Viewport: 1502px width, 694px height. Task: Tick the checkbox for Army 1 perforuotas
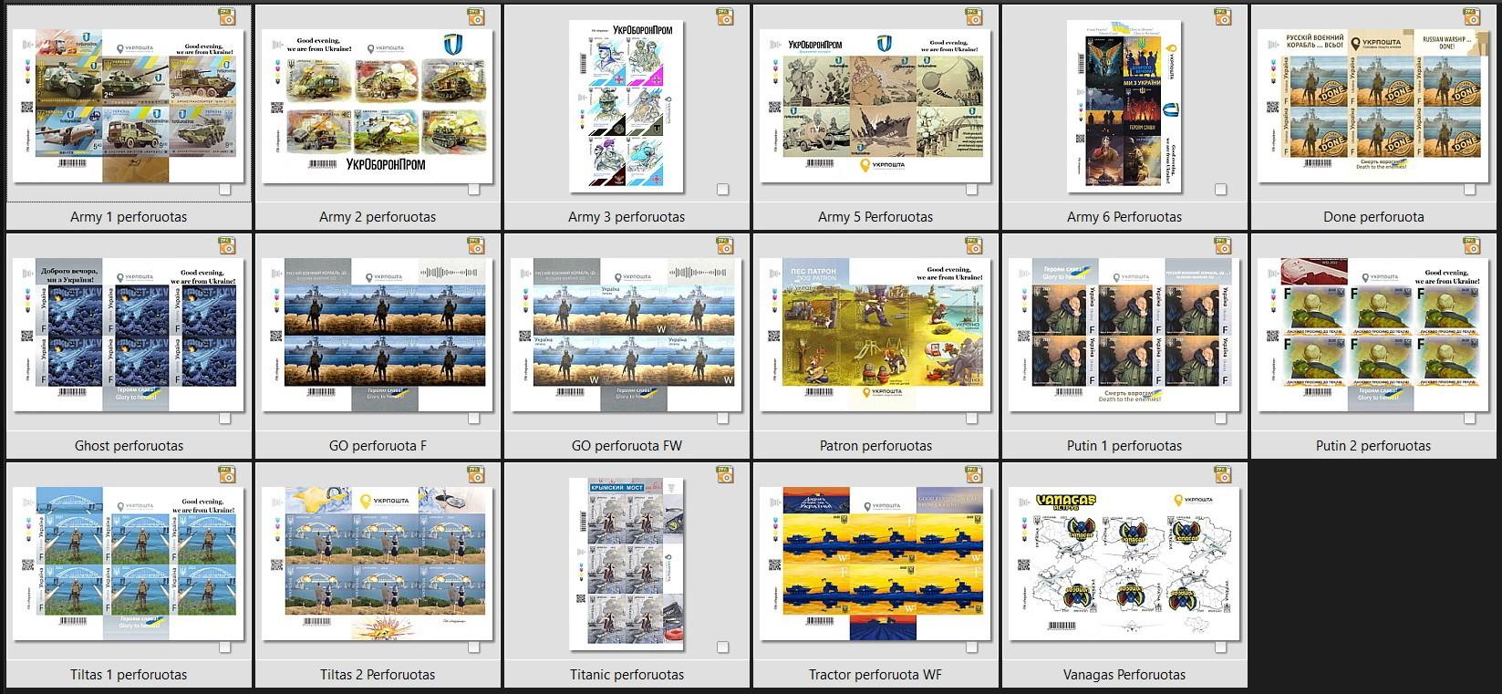225,190
